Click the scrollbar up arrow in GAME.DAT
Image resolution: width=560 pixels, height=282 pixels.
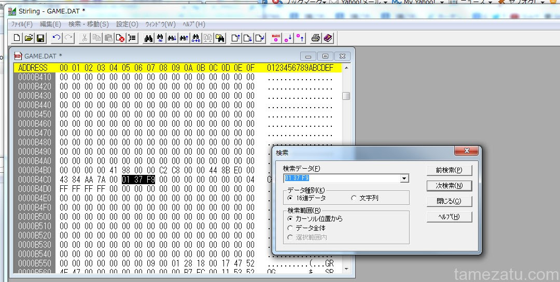coord(346,67)
